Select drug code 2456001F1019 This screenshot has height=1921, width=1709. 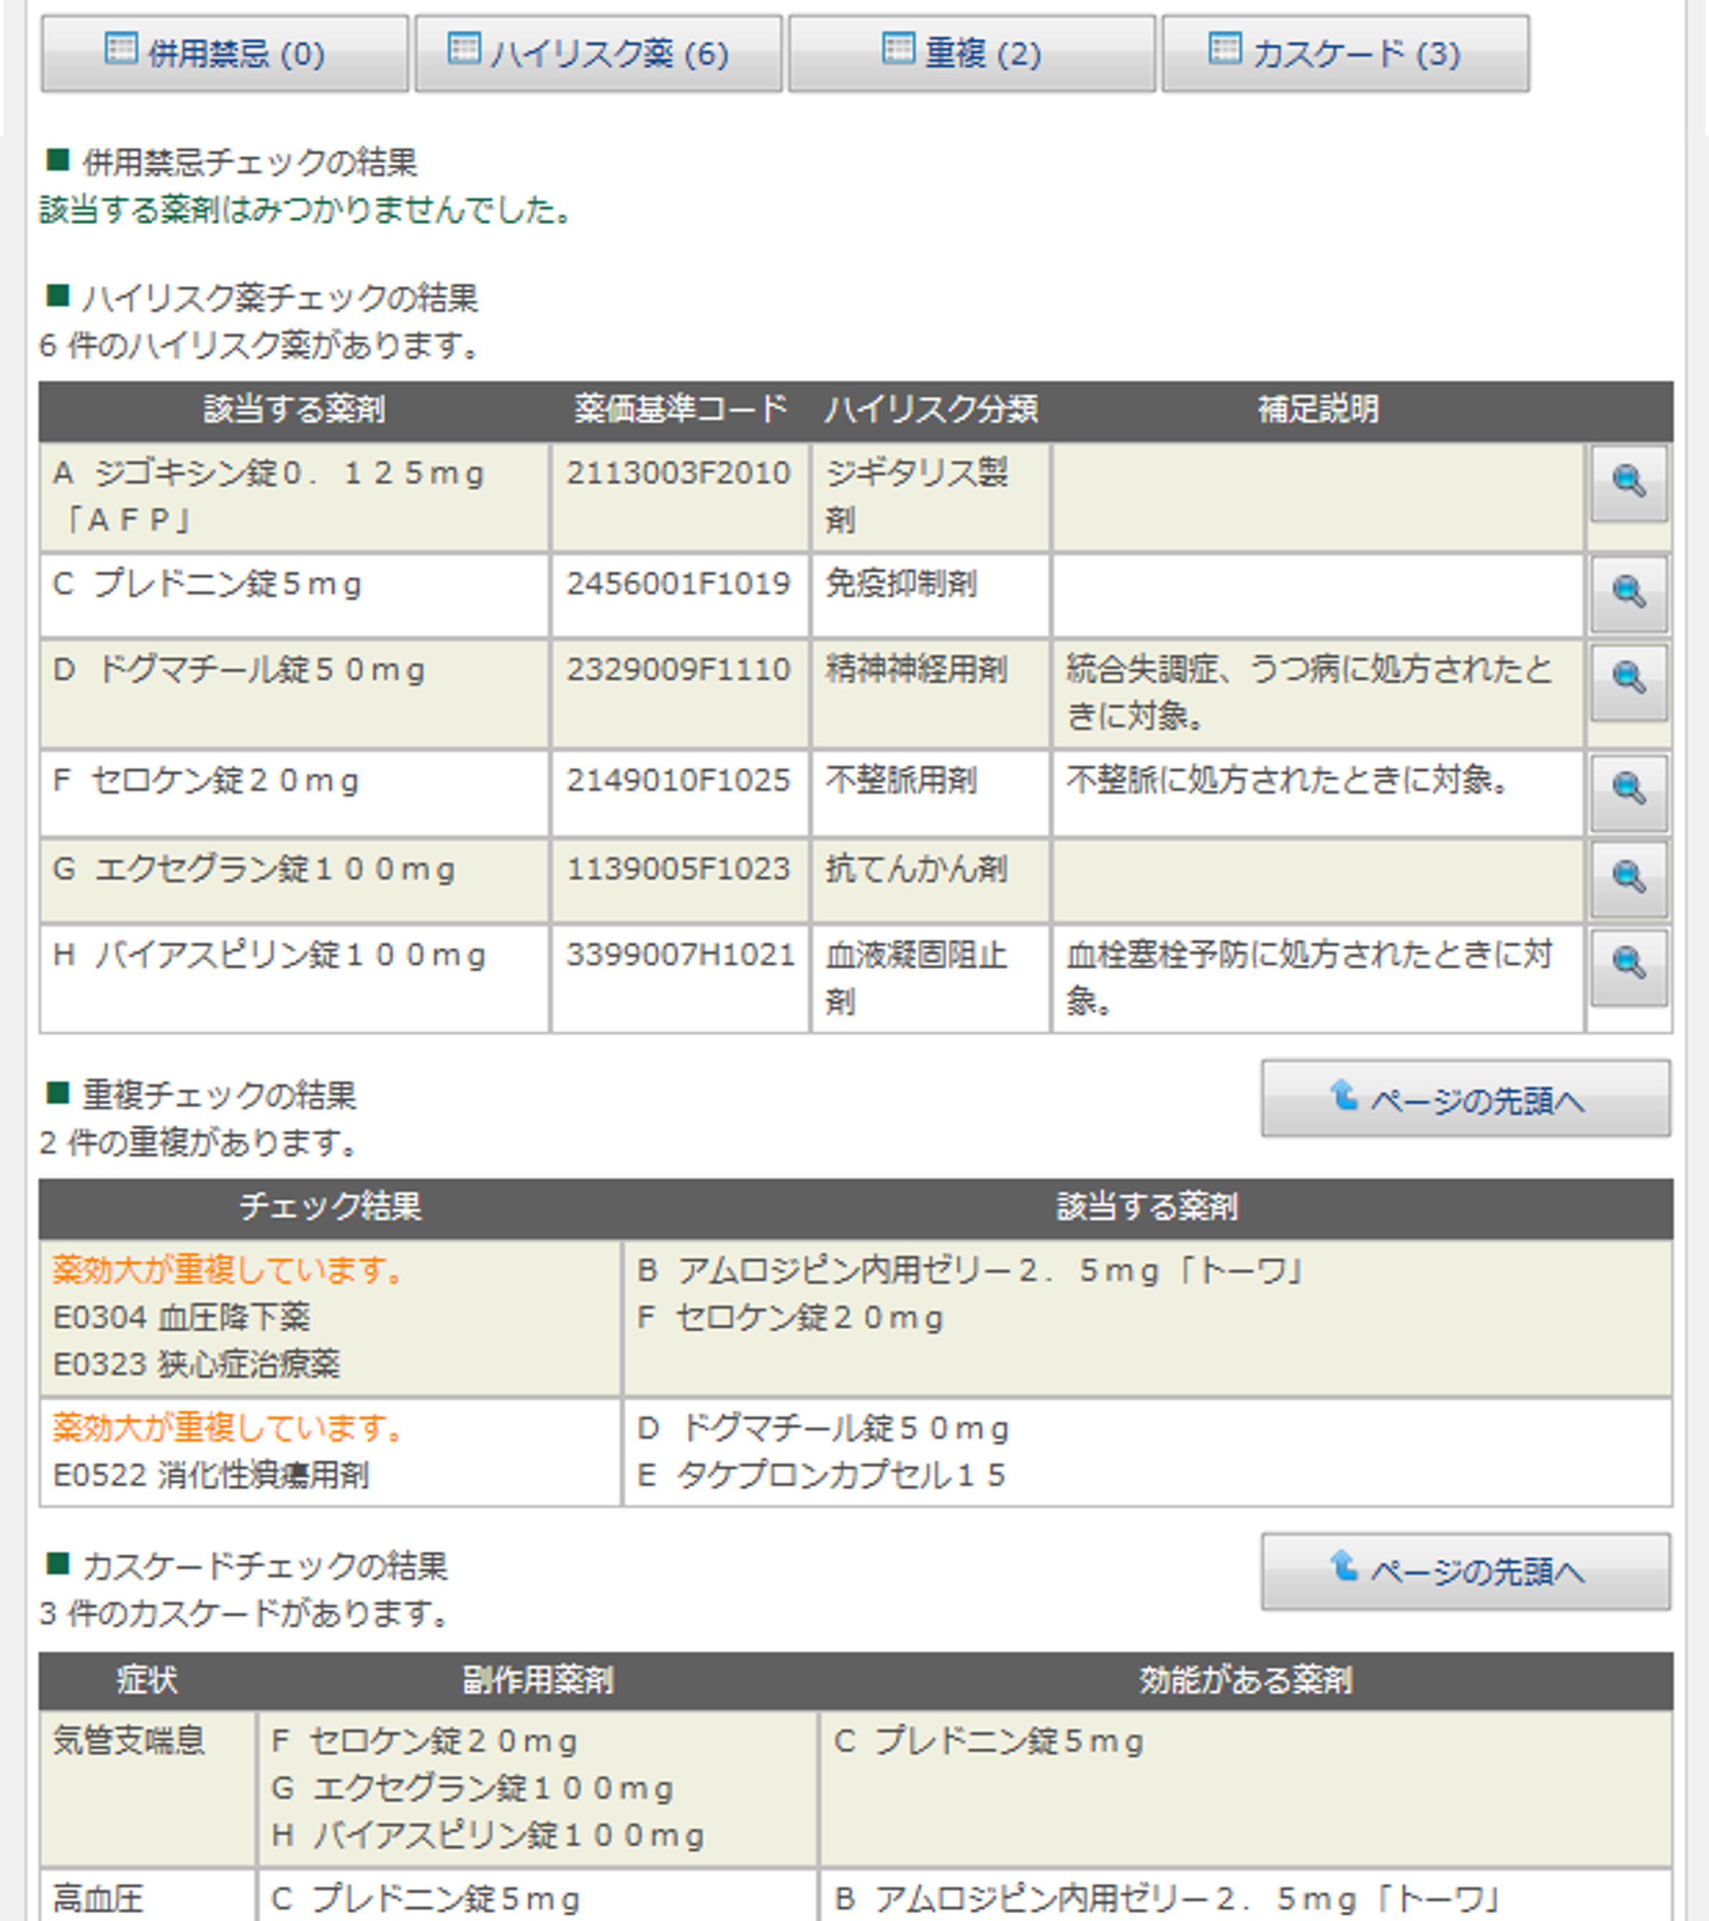[679, 583]
